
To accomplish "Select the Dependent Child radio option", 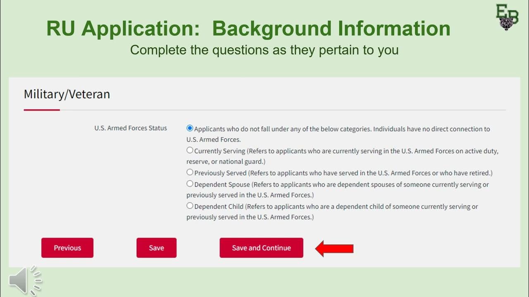I will click(190, 205).
